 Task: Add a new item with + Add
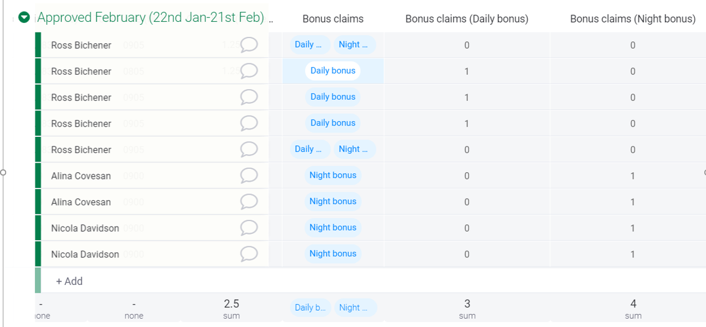(x=69, y=281)
